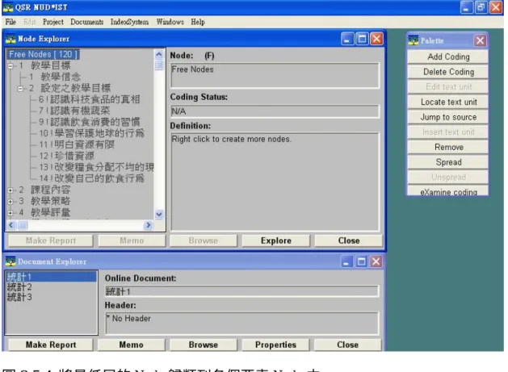508x372 pixels.
Task: Click the QSR NUD*IST title bar icon
Action: tap(8, 7)
